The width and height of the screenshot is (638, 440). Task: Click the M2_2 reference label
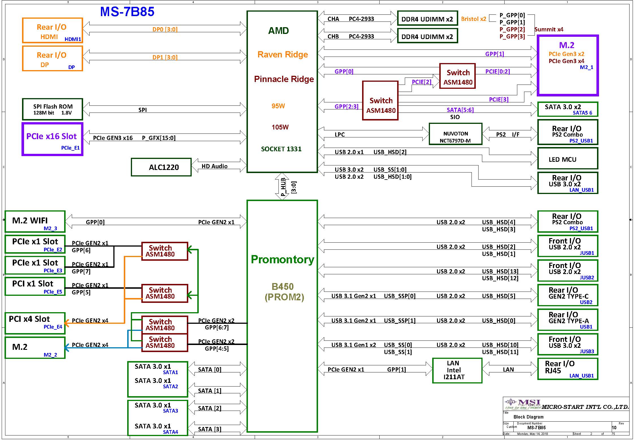tap(50, 355)
